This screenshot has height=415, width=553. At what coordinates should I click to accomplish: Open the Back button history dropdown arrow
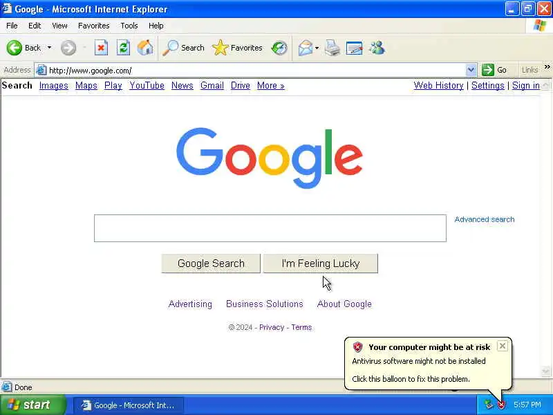click(x=49, y=48)
